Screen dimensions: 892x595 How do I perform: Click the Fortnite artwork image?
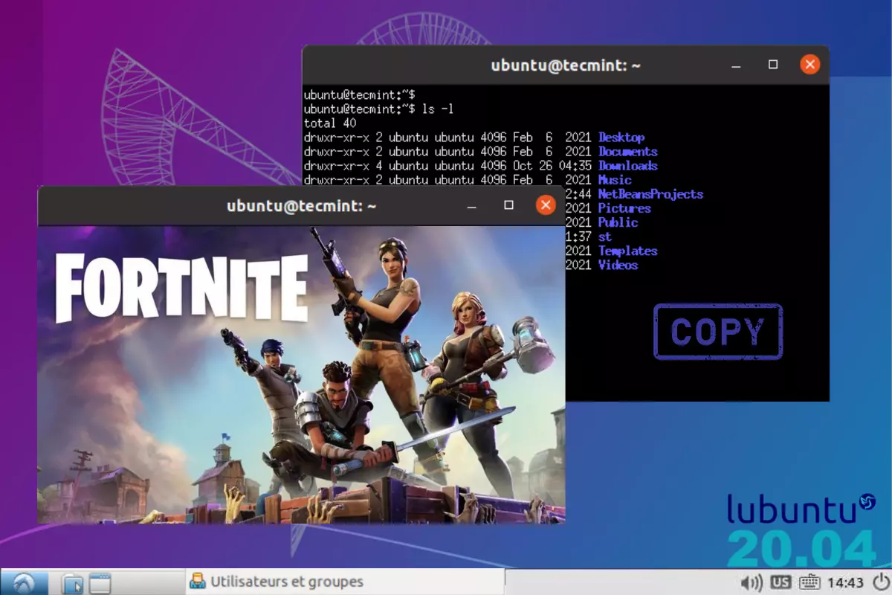[301, 374]
